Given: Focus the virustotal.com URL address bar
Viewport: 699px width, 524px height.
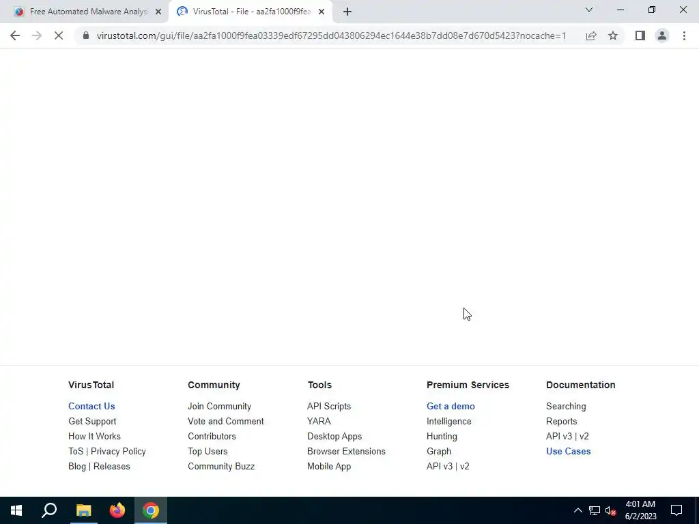Looking at the screenshot, I should 331,35.
